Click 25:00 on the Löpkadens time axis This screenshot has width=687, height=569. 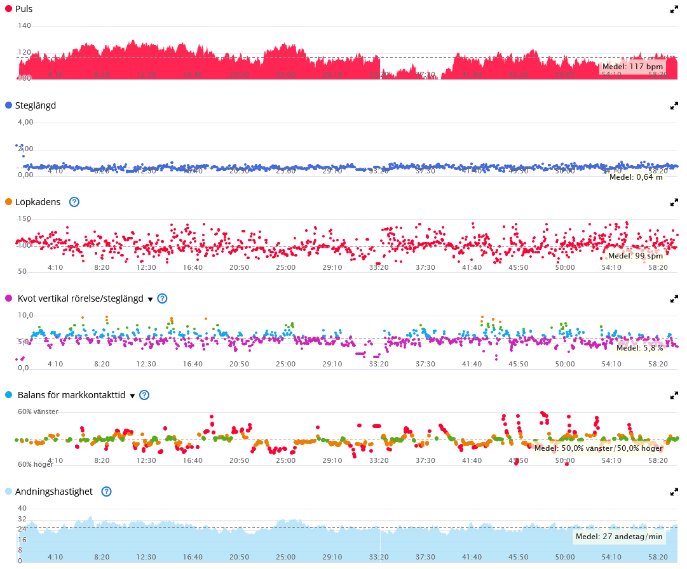pos(285,267)
